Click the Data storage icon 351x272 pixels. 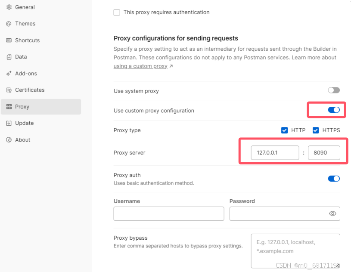point(9,57)
